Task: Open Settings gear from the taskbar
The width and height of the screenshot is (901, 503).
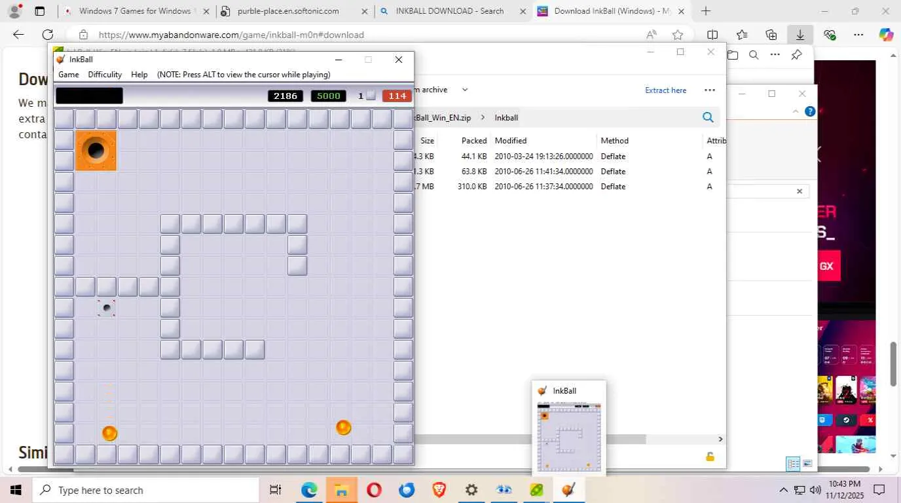Action: click(471, 490)
